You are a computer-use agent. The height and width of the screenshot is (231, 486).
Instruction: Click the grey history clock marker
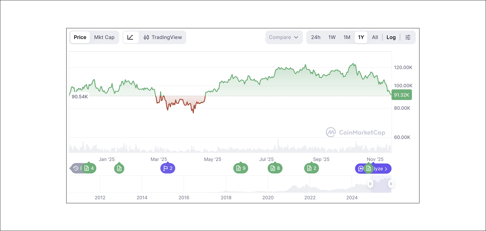76,168
